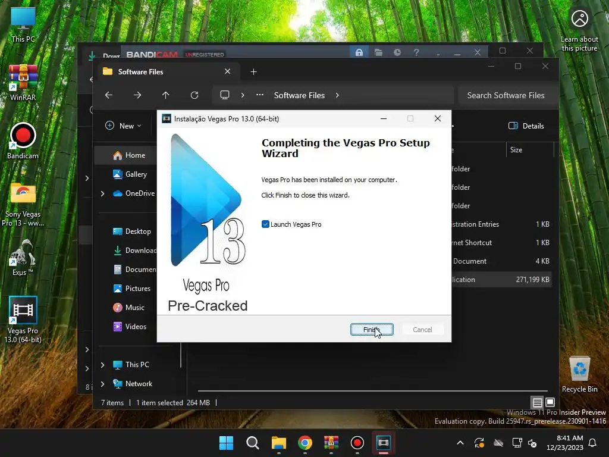The width and height of the screenshot is (609, 457).
Task: Switch to details list view in the status bar
Action: (x=537, y=402)
